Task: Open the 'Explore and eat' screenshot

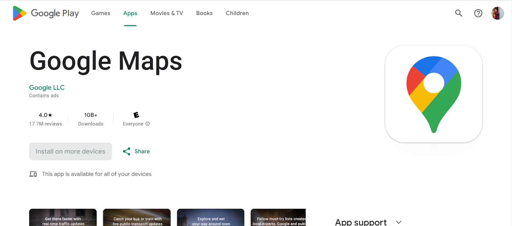Action: 211,217
